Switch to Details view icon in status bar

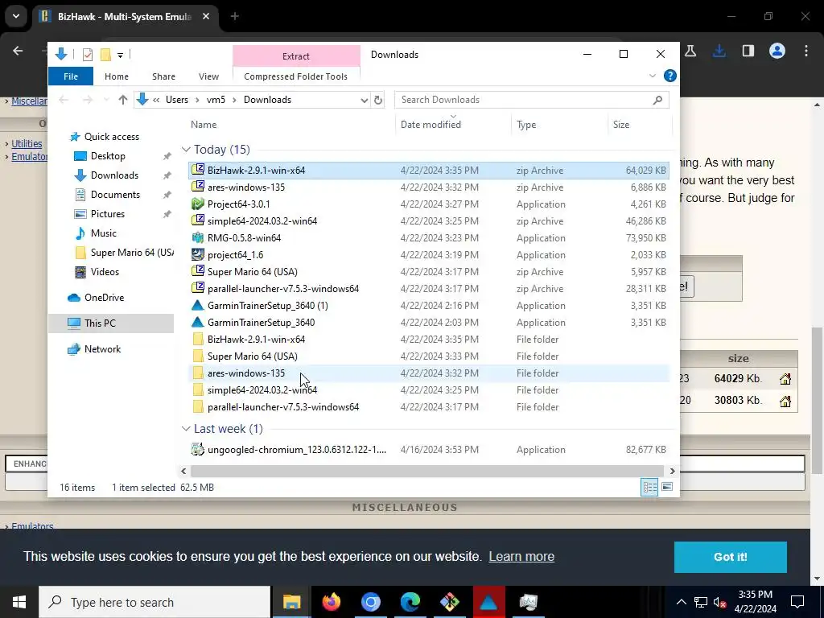pyautogui.click(x=649, y=487)
